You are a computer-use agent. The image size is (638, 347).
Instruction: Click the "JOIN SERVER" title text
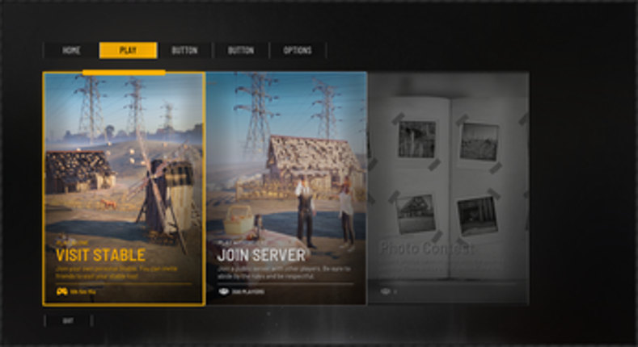[x=261, y=255]
